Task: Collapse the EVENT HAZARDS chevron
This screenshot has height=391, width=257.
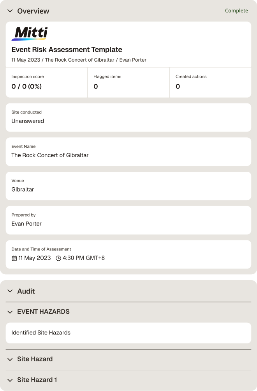Action: [10, 312]
